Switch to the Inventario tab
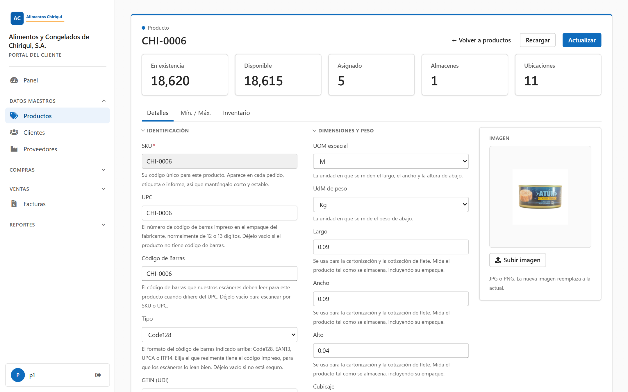 click(236, 113)
